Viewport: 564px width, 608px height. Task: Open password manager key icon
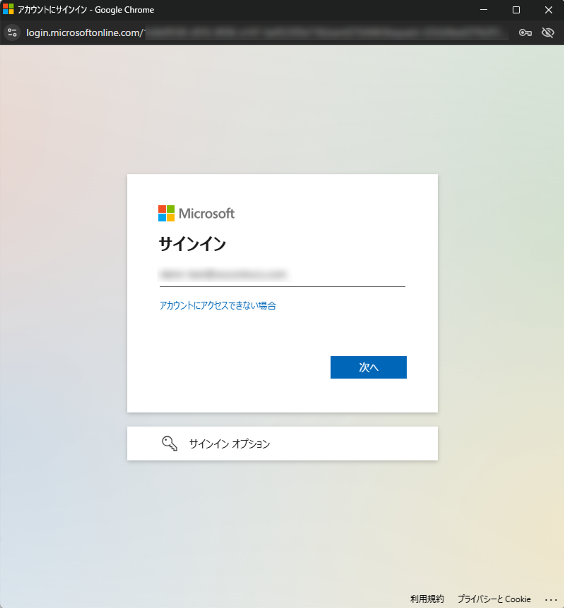pos(525,33)
